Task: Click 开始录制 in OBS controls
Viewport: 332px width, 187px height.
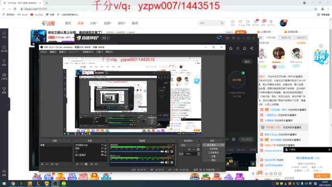Action: (213, 149)
